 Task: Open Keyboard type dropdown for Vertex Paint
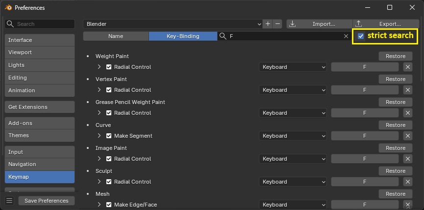[x=293, y=90]
